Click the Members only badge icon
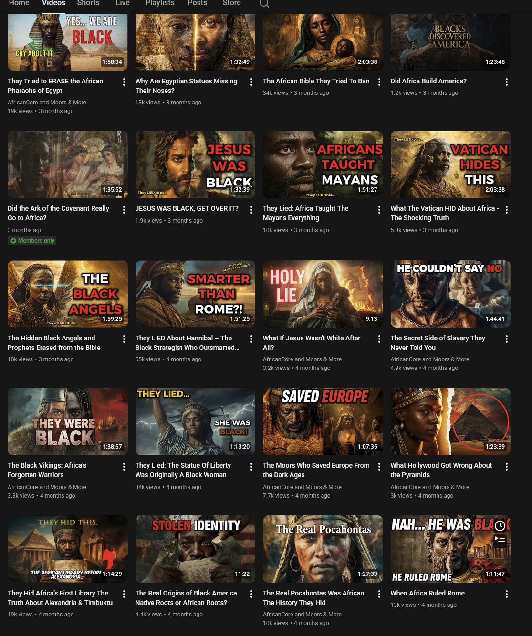The image size is (532, 636). pyautogui.click(x=13, y=241)
